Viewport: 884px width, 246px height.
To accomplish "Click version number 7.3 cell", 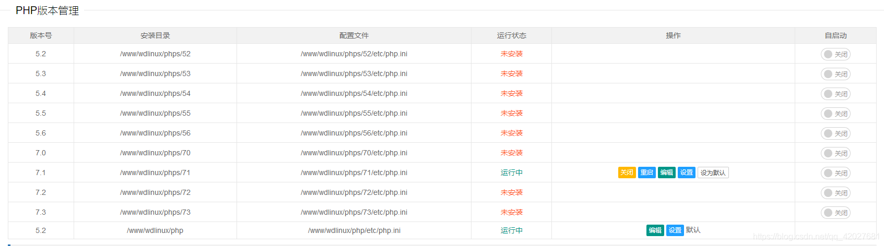I will click(41, 212).
